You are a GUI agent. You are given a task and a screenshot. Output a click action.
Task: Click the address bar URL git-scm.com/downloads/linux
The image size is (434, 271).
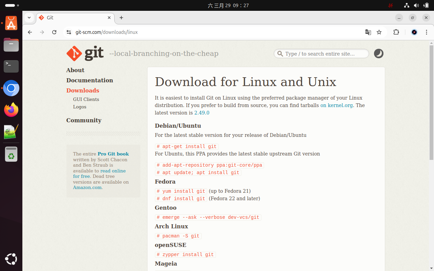[x=106, y=32]
